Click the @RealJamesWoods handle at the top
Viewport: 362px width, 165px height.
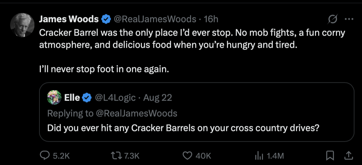click(155, 19)
